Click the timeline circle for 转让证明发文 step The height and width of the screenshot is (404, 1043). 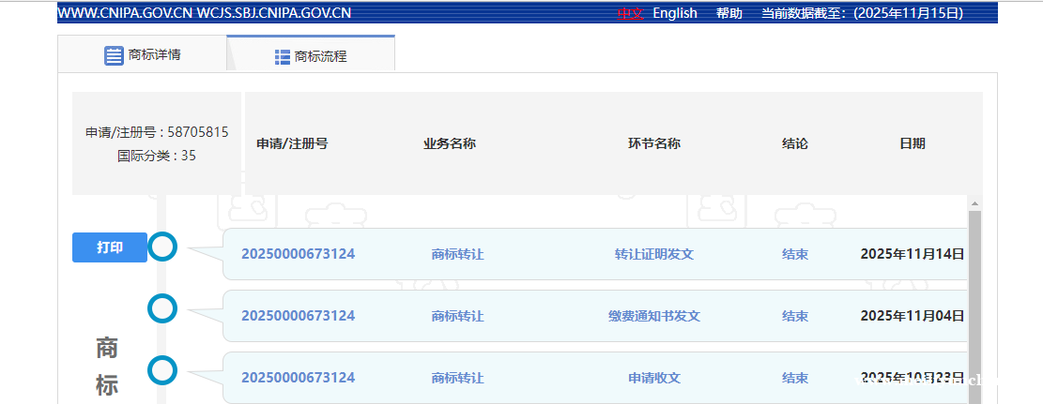162,247
